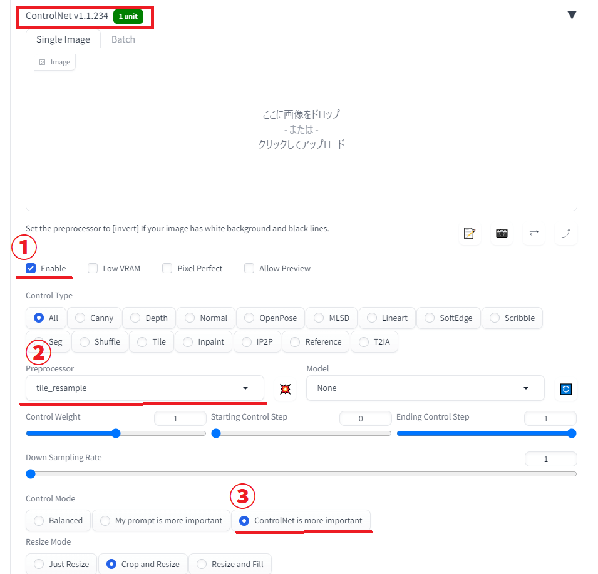Screen dimensions: 598x574
Task: Select the Canny control type
Action: coord(94,318)
